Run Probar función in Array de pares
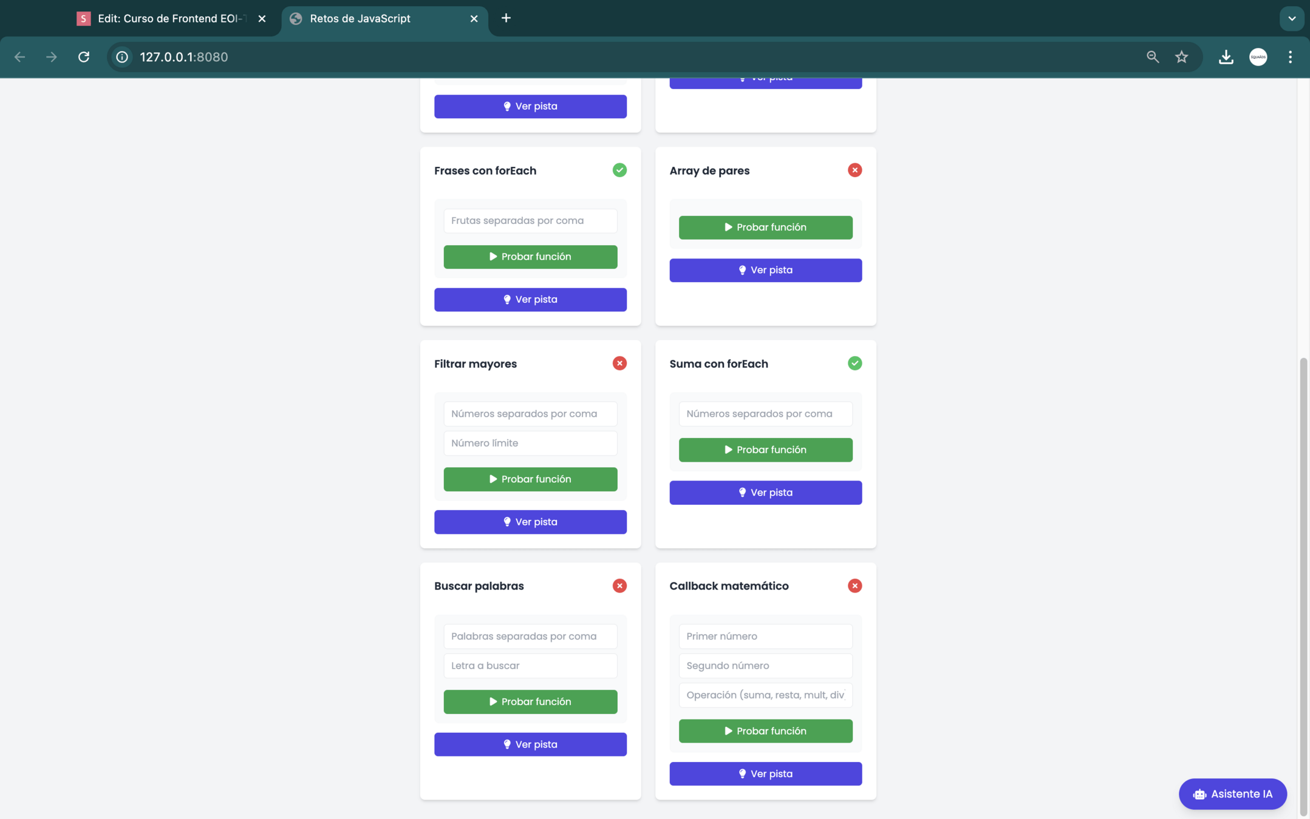The image size is (1310, 819). (x=765, y=227)
